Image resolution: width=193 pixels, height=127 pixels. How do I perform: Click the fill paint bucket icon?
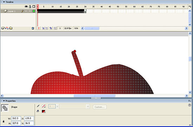(38, 111)
